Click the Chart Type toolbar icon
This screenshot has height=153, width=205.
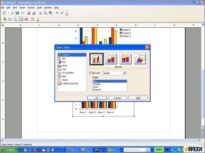coord(5,19)
